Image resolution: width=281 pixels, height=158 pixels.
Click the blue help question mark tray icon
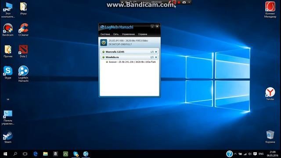pyautogui.click(x=229, y=154)
